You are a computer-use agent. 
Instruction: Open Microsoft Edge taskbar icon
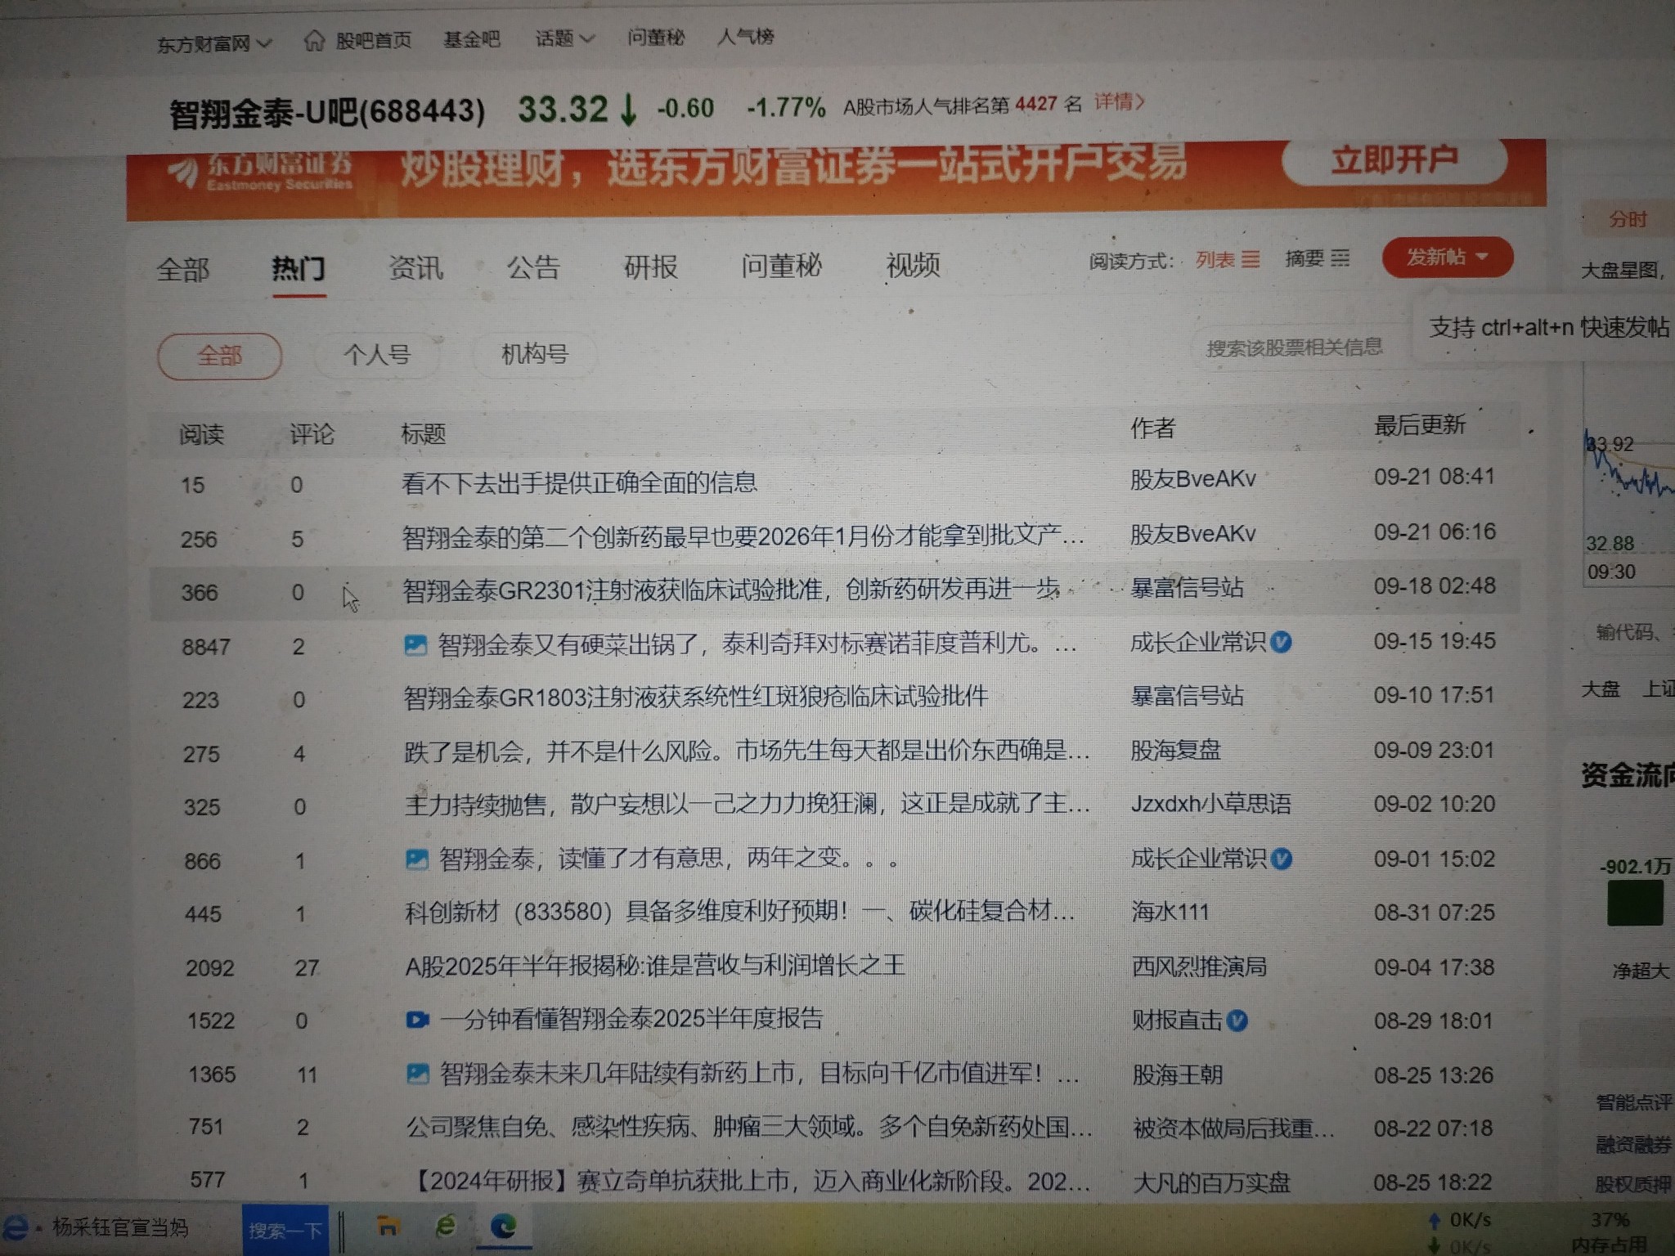point(504,1225)
